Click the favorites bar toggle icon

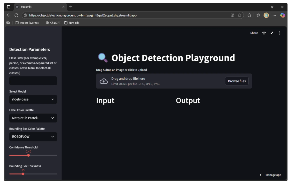8,22
